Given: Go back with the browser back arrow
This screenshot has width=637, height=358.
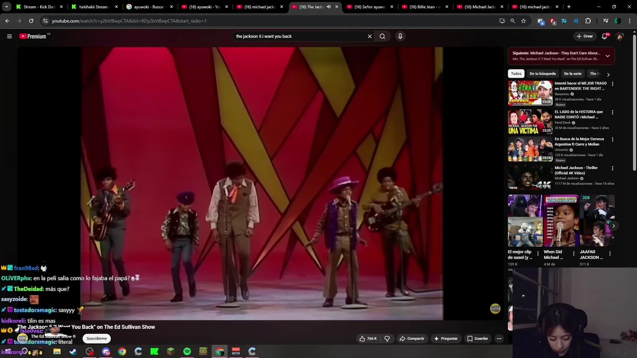Looking at the screenshot, I should tap(7, 21).
